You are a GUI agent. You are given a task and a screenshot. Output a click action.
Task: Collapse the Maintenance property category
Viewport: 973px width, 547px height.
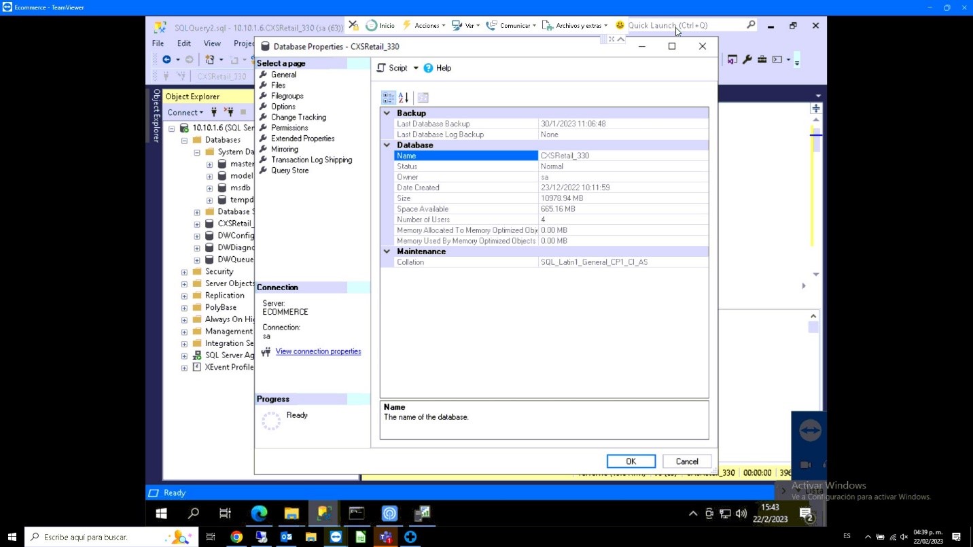[387, 251]
